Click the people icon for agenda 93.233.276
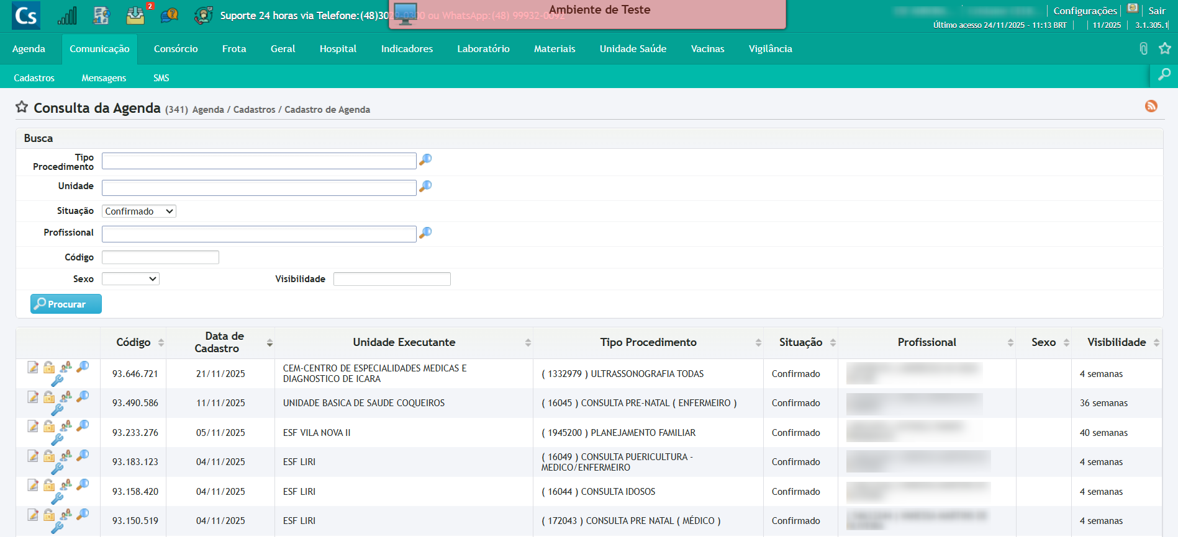This screenshot has width=1178, height=537. [x=66, y=426]
